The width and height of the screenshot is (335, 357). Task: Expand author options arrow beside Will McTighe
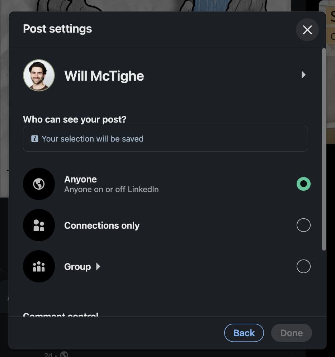[303, 75]
